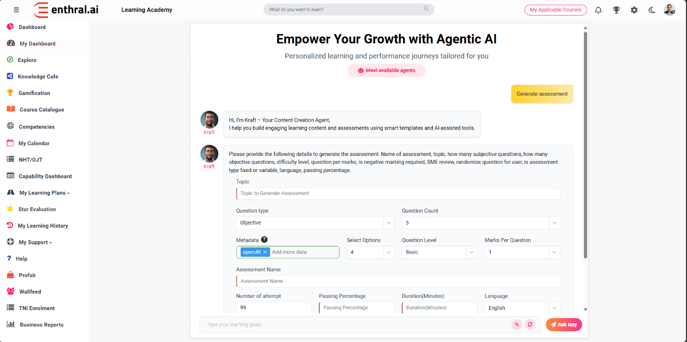Click the notifications bell icon
This screenshot has width=687, height=342.
598,10
